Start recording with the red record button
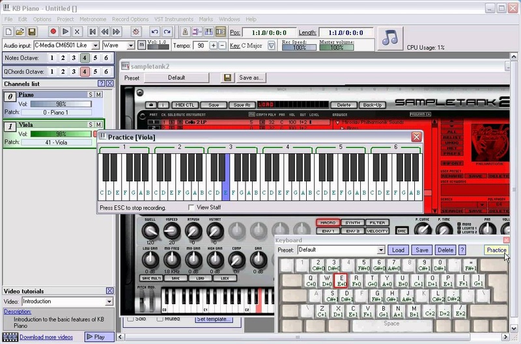This screenshot has width=521, height=344. (53, 32)
